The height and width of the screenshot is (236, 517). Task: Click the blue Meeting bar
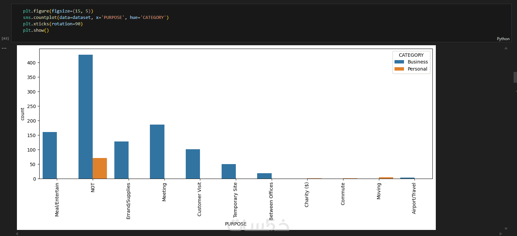tap(157, 152)
